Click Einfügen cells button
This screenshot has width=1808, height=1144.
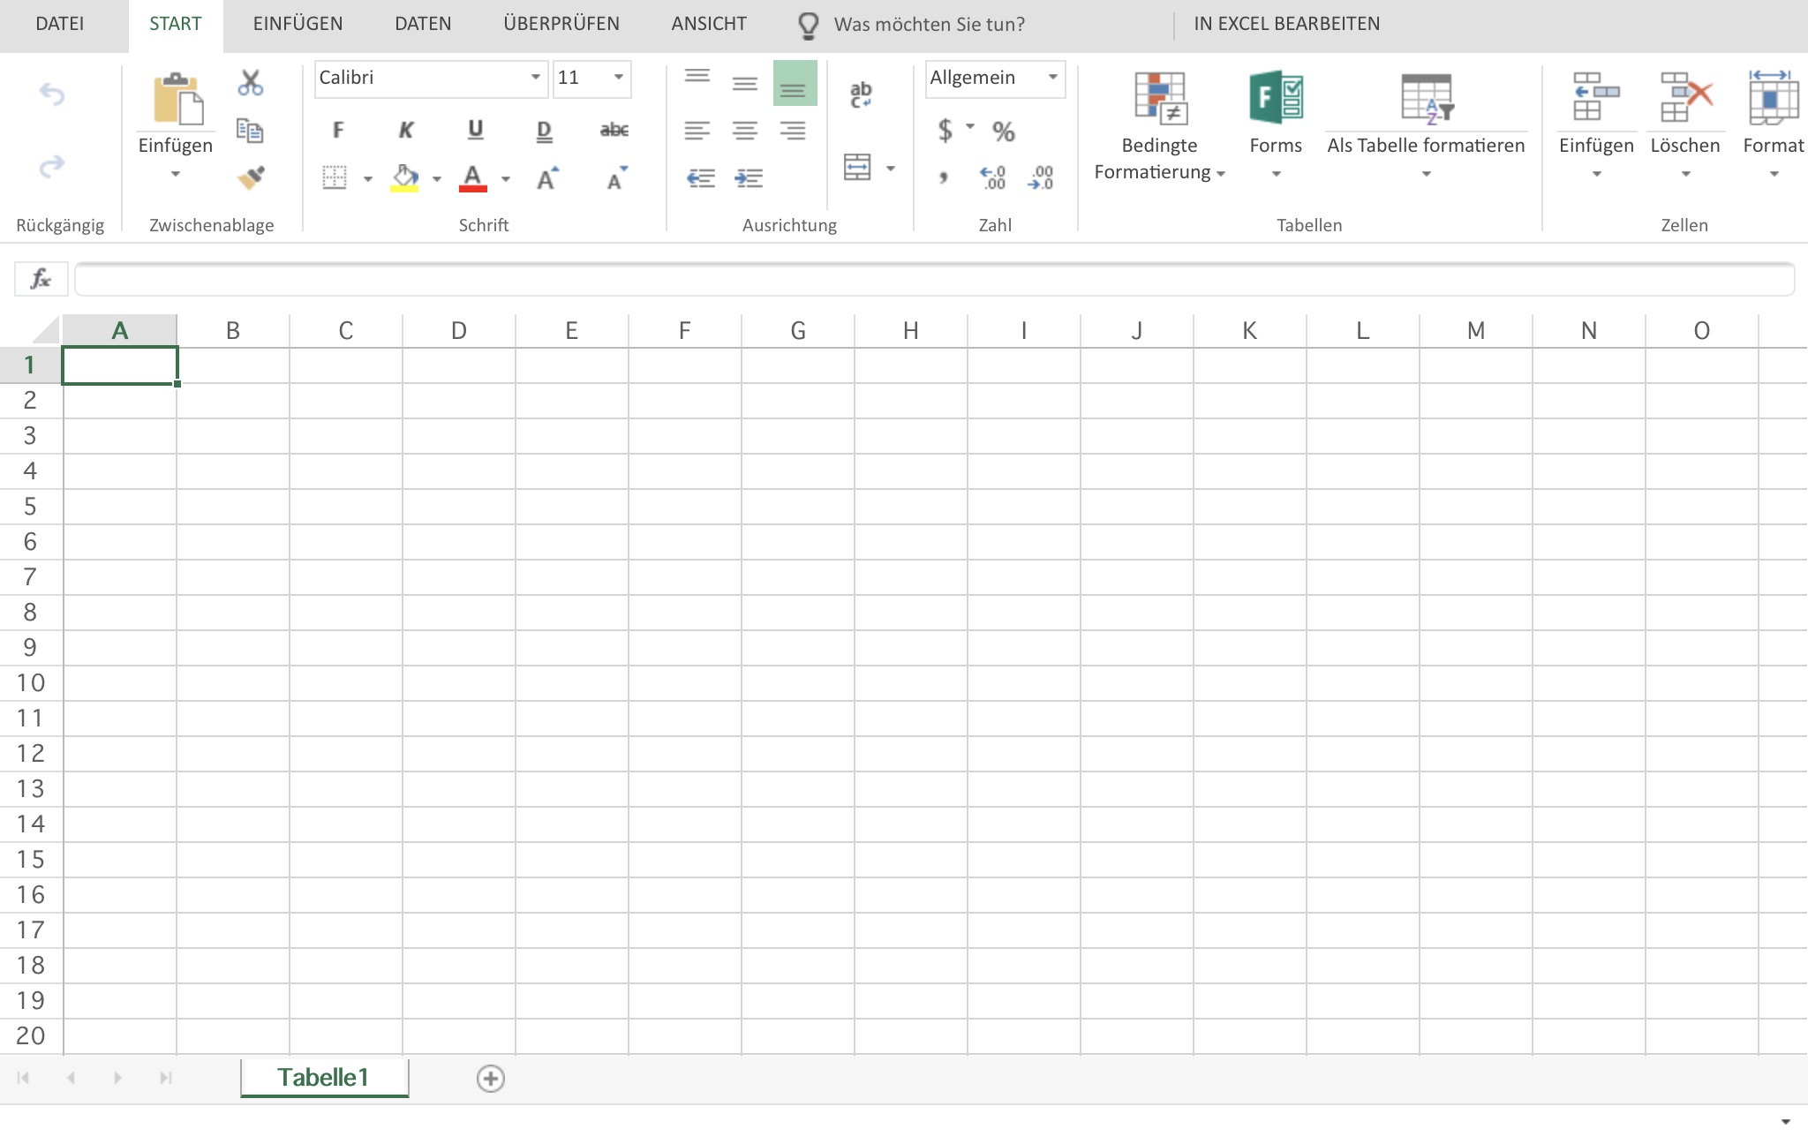[x=1596, y=124]
